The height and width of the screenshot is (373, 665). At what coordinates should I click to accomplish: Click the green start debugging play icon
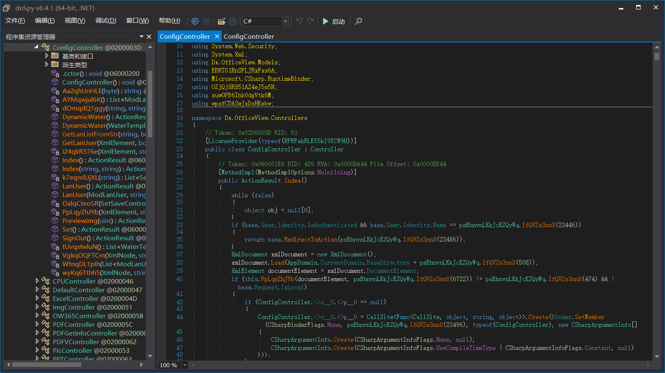[325, 21]
